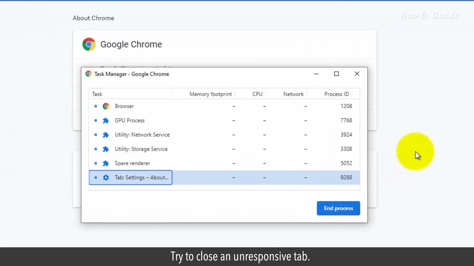Click blue dot in the Browser row

pos(96,106)
